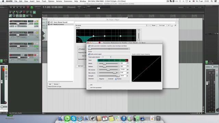Viewport: 219px width, 123px height.
Task: Toggle the green Repeat button in transport
Action: pos(32,7)
